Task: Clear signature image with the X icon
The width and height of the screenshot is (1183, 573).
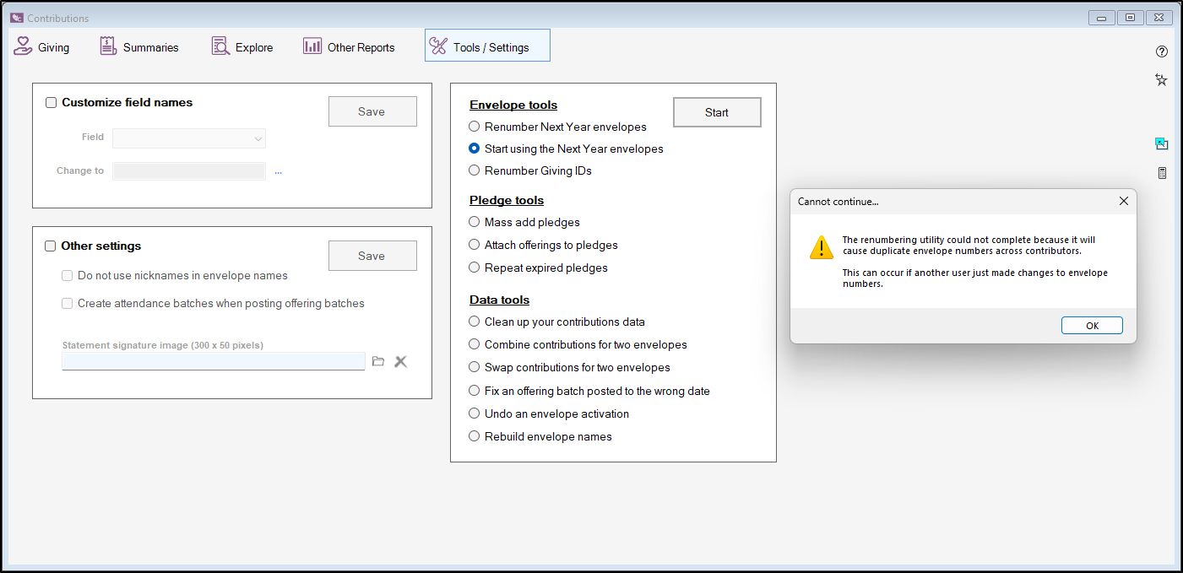Action: 401,361
